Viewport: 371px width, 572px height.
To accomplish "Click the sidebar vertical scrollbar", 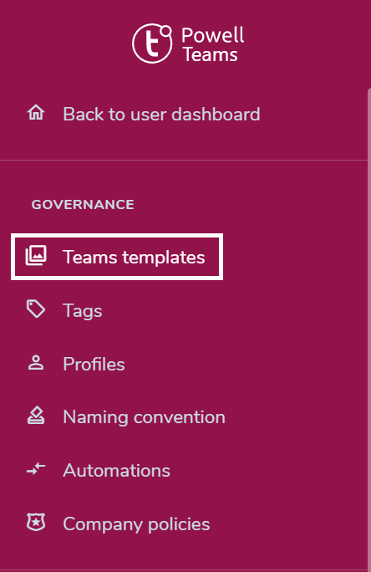I will click(x=369, y=329).
